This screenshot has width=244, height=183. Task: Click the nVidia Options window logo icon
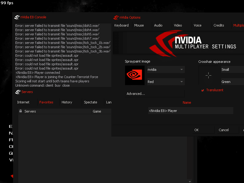click(x=116, y=17)
